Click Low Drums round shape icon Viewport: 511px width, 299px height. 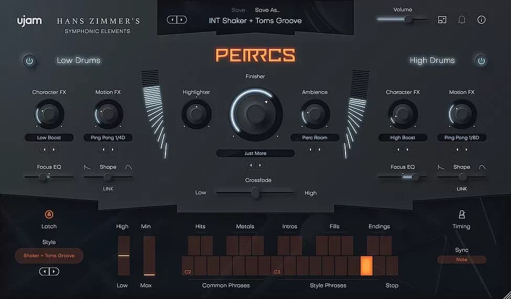129,167
